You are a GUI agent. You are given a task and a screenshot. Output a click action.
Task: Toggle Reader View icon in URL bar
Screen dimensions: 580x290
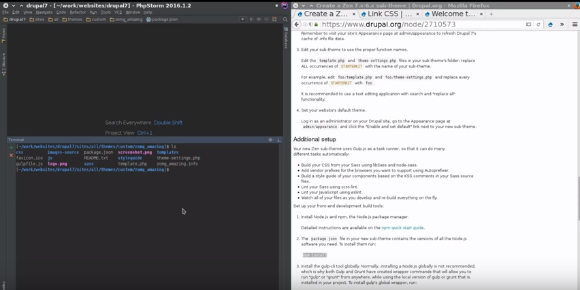point(528,25)
